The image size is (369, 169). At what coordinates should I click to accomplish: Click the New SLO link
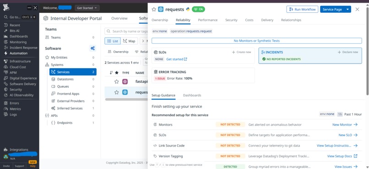click(348, 135)
